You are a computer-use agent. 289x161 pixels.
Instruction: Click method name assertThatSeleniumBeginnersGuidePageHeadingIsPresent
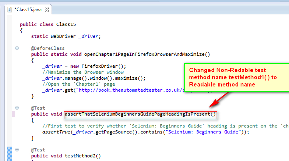140,114
